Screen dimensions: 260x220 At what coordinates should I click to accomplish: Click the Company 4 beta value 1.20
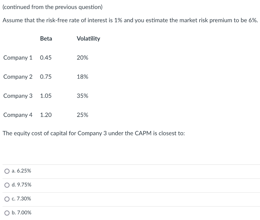click(46, 115)
